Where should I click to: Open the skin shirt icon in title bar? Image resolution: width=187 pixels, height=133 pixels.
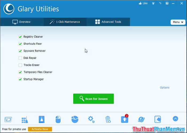(153, 3)
